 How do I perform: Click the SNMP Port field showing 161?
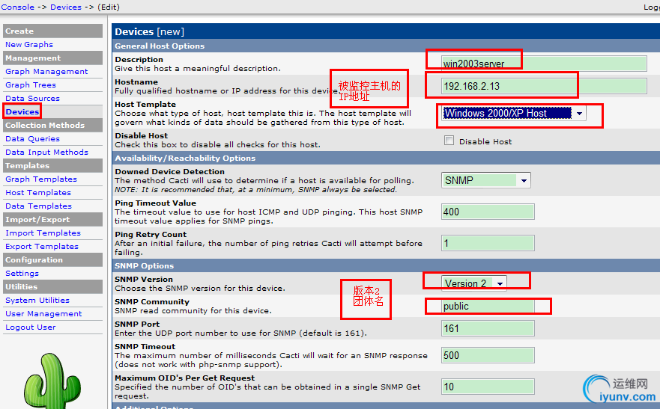488,328
